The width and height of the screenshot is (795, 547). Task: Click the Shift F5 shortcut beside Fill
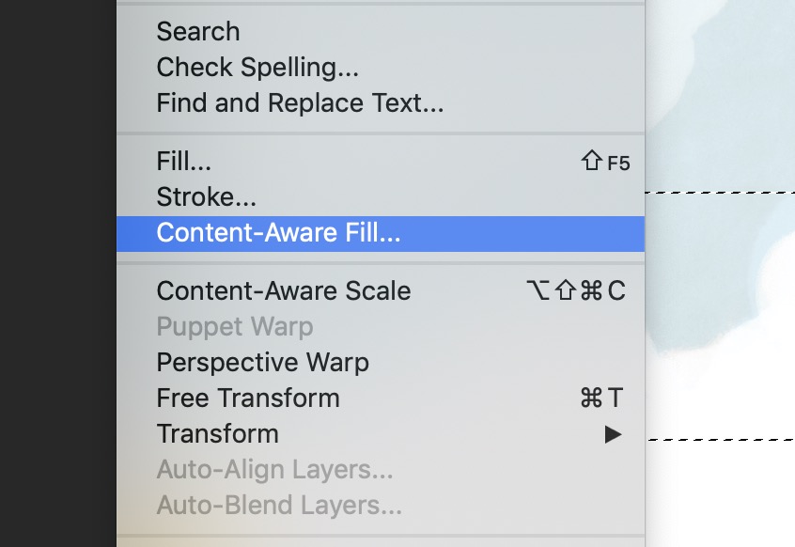click(x=605, y=162)
